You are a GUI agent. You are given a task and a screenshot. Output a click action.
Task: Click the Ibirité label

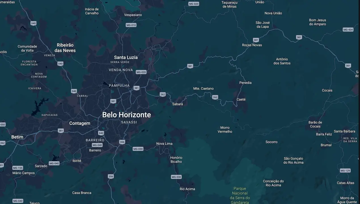[x=77, y=161]
